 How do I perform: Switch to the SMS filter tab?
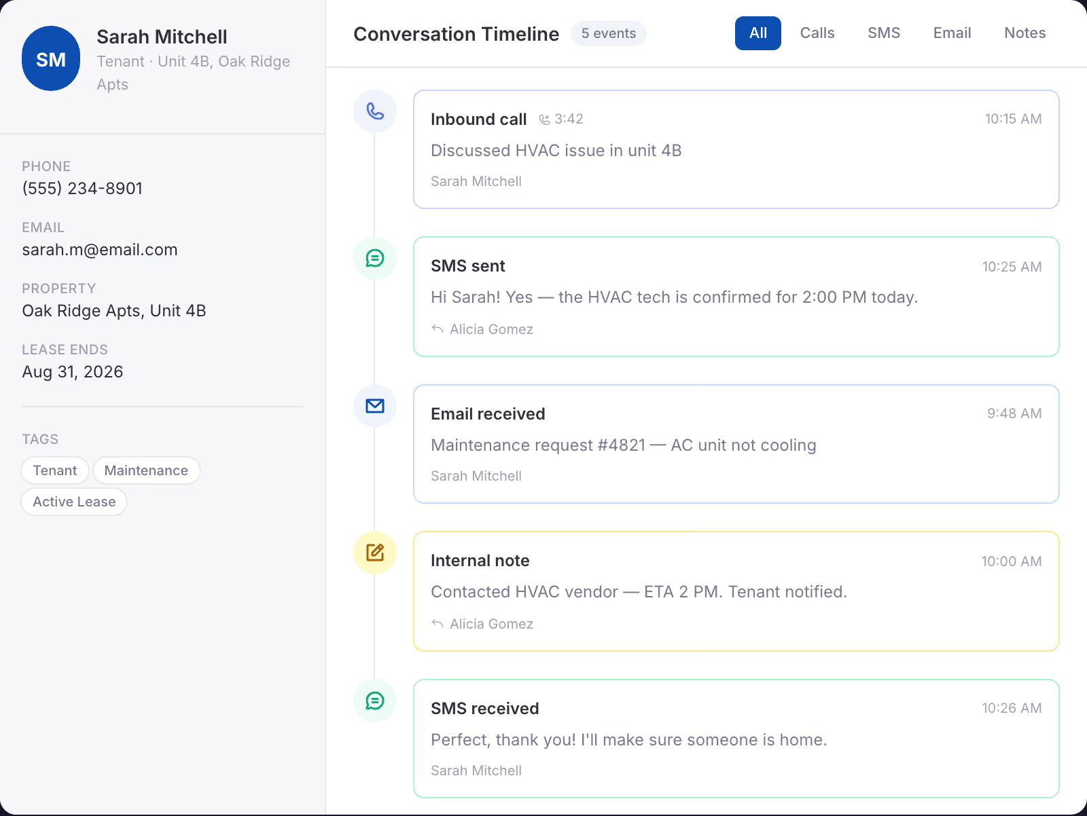coord(883,33)
